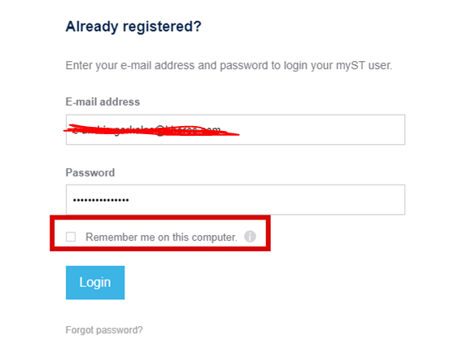Click the 'Already registered?' heading

point(133,27)
